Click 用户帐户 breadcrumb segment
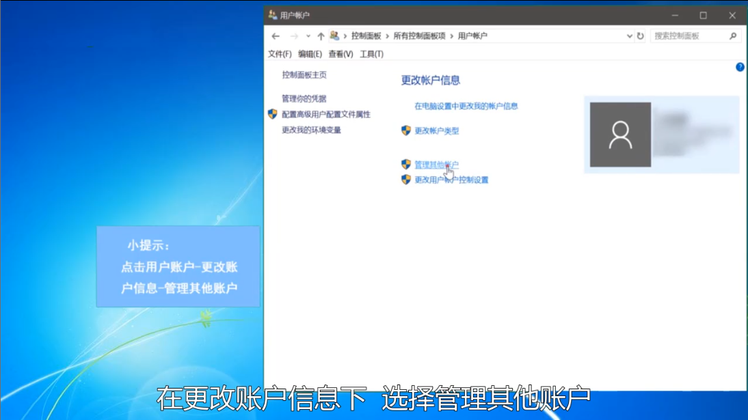This screenshot has height=420, width=748. point(472,36)
